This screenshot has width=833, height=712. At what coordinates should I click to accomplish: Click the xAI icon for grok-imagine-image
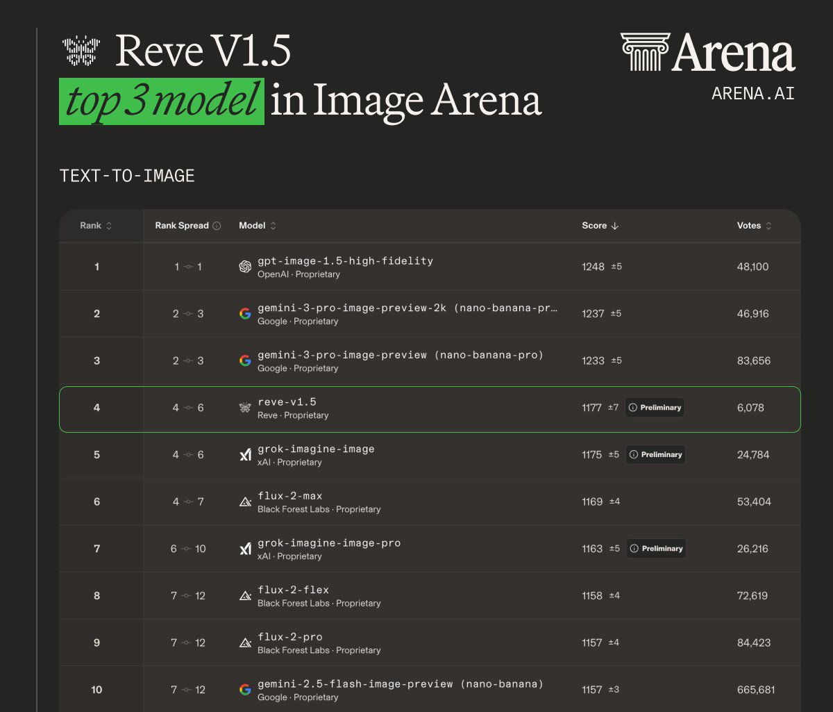(x=245, y=454)
